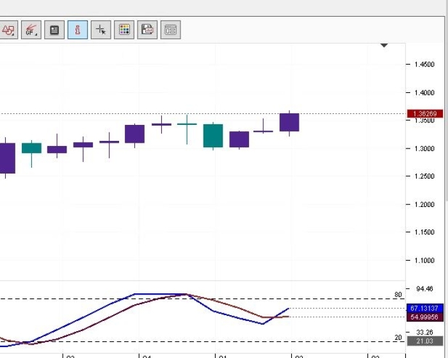Click the blue 67.13137 indicator value

click(x=424, y=308)
